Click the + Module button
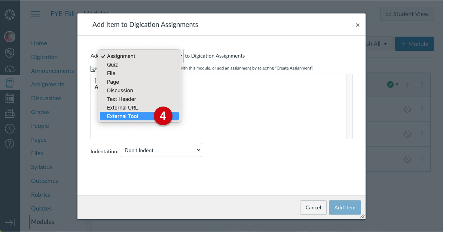This screenshot has height=243, width=449. (x=415, y=44)
